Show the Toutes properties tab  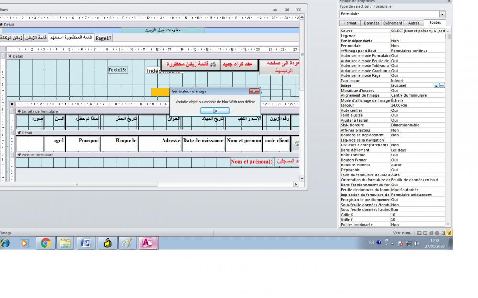(435, 22)
